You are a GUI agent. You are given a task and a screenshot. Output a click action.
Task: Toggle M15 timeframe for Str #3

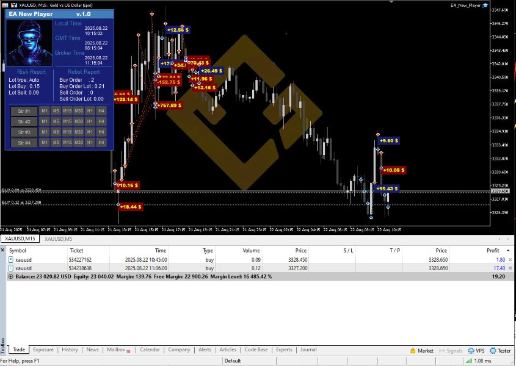click(x=67, y=132)
